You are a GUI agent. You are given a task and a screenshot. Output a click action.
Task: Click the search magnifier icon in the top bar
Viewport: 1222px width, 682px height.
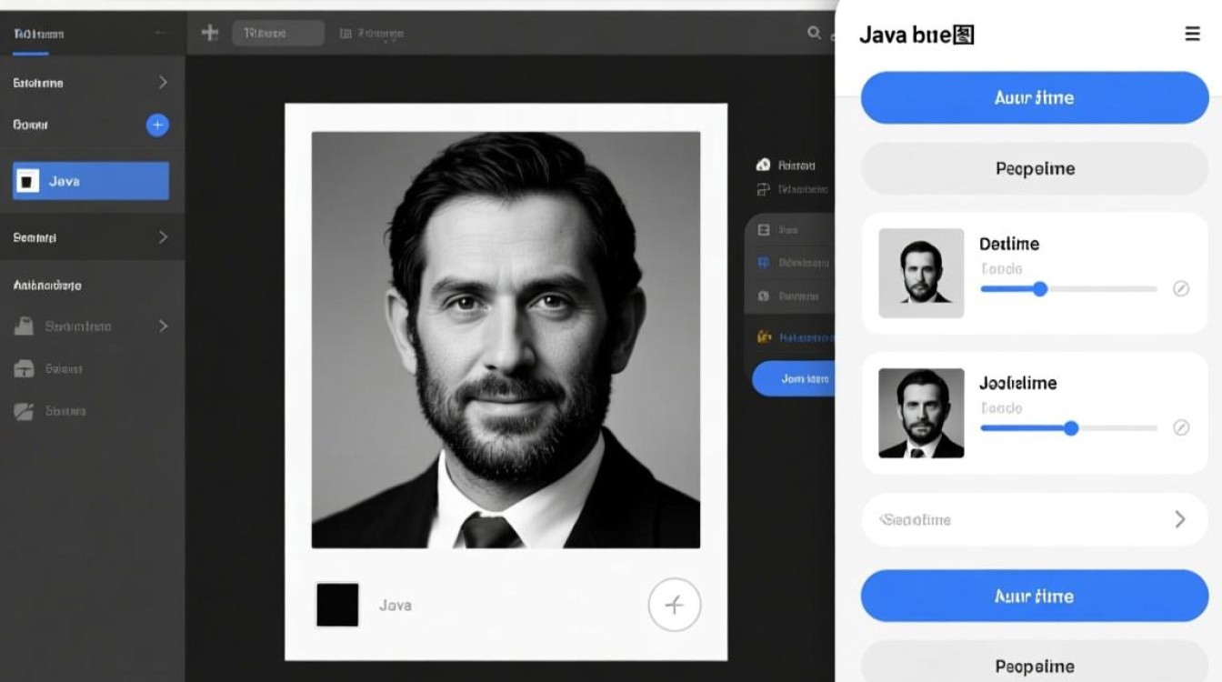[x=814, y=34]
